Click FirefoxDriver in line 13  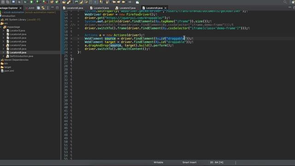138,14
